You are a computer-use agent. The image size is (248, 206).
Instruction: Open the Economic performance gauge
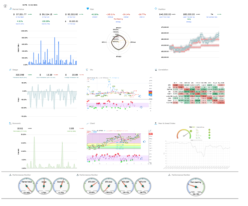(61, 186)
